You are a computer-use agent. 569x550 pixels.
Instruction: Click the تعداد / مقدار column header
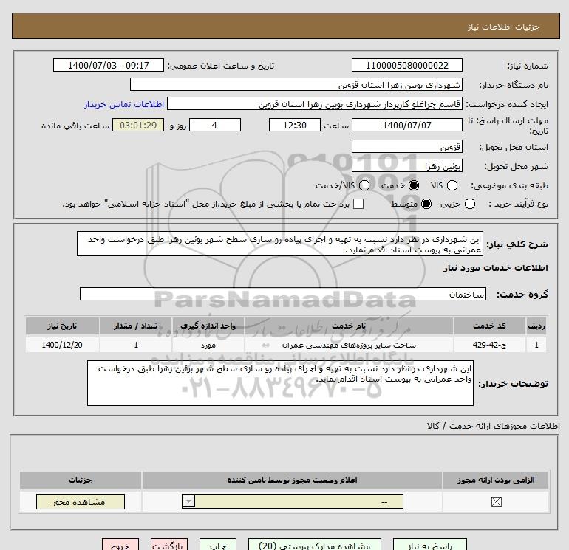136,326
